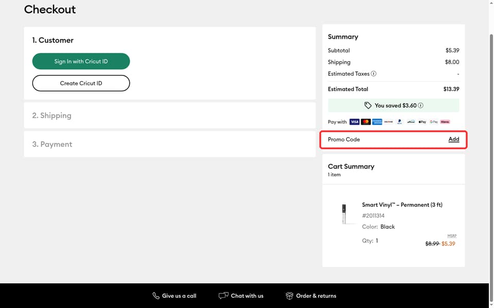Add a promo code
The width and height of the screenshot is (494, 308).
[454, 139]
